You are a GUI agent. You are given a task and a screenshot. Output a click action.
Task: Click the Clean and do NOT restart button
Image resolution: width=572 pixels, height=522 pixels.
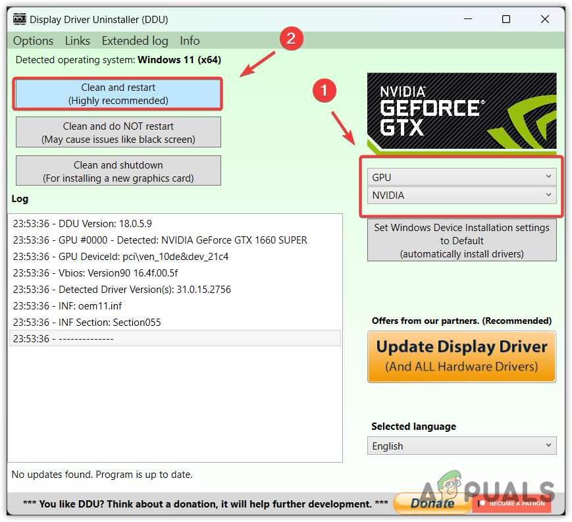tap(118, 132)
